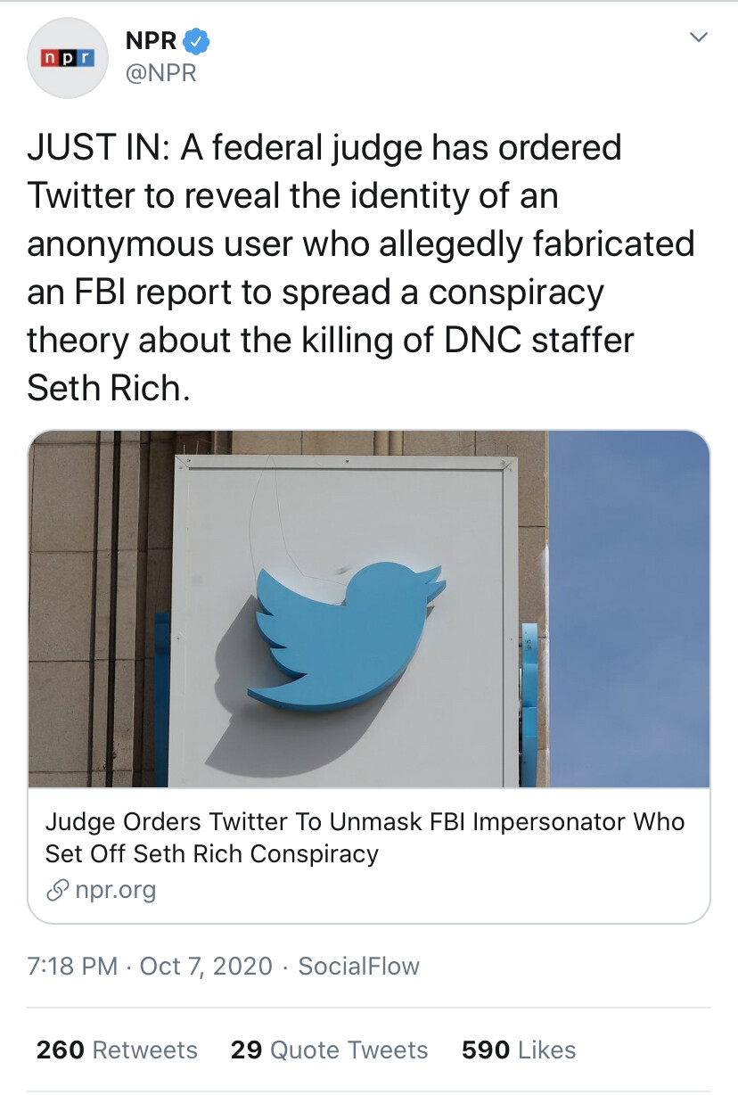Open the SocialFlow source label

[358, 966]
